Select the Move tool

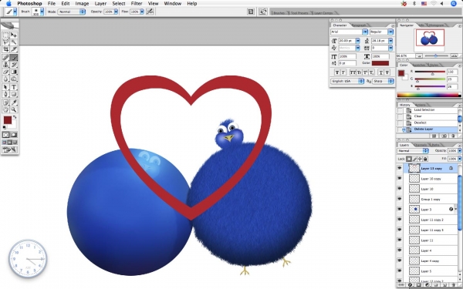[x=14, y=35]
